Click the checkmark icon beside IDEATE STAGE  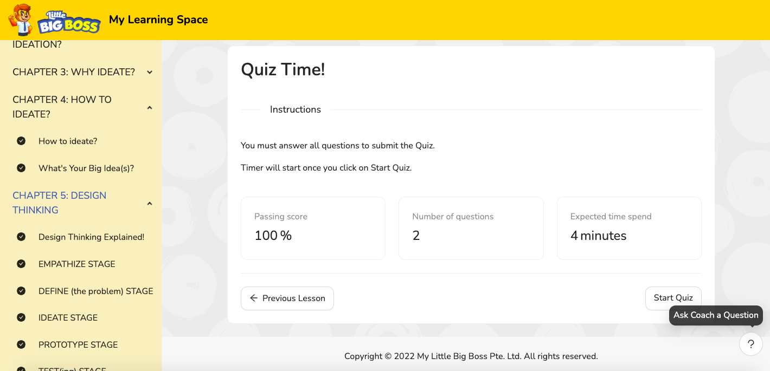(21, 317)
